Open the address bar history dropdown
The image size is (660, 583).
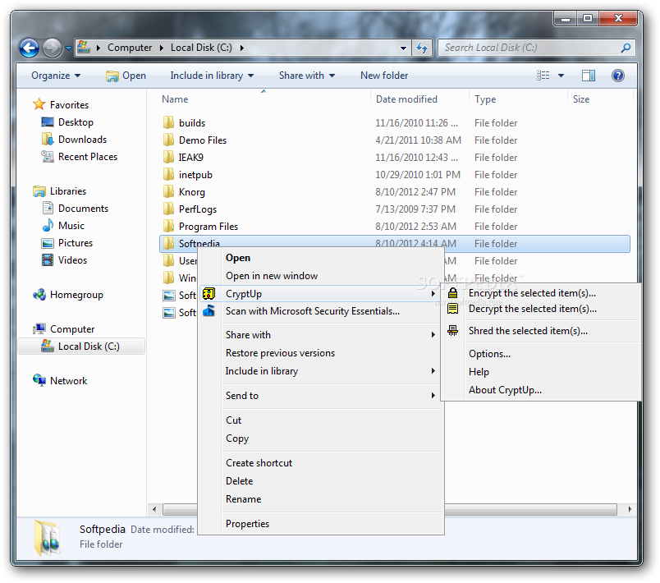(x=403, y=48)
